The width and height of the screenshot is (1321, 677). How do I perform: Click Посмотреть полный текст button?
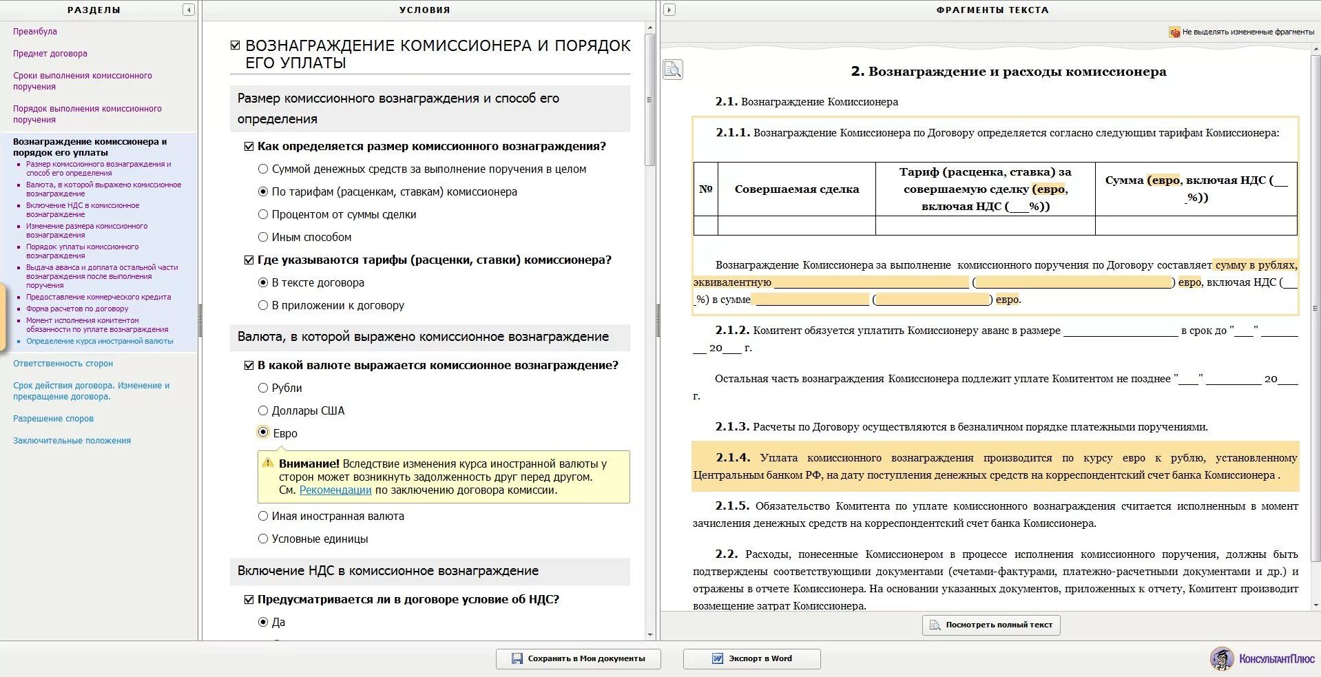pos(991,625)
